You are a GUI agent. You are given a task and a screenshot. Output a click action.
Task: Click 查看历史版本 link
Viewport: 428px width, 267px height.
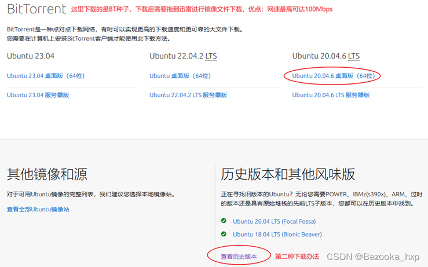[239, 257]
